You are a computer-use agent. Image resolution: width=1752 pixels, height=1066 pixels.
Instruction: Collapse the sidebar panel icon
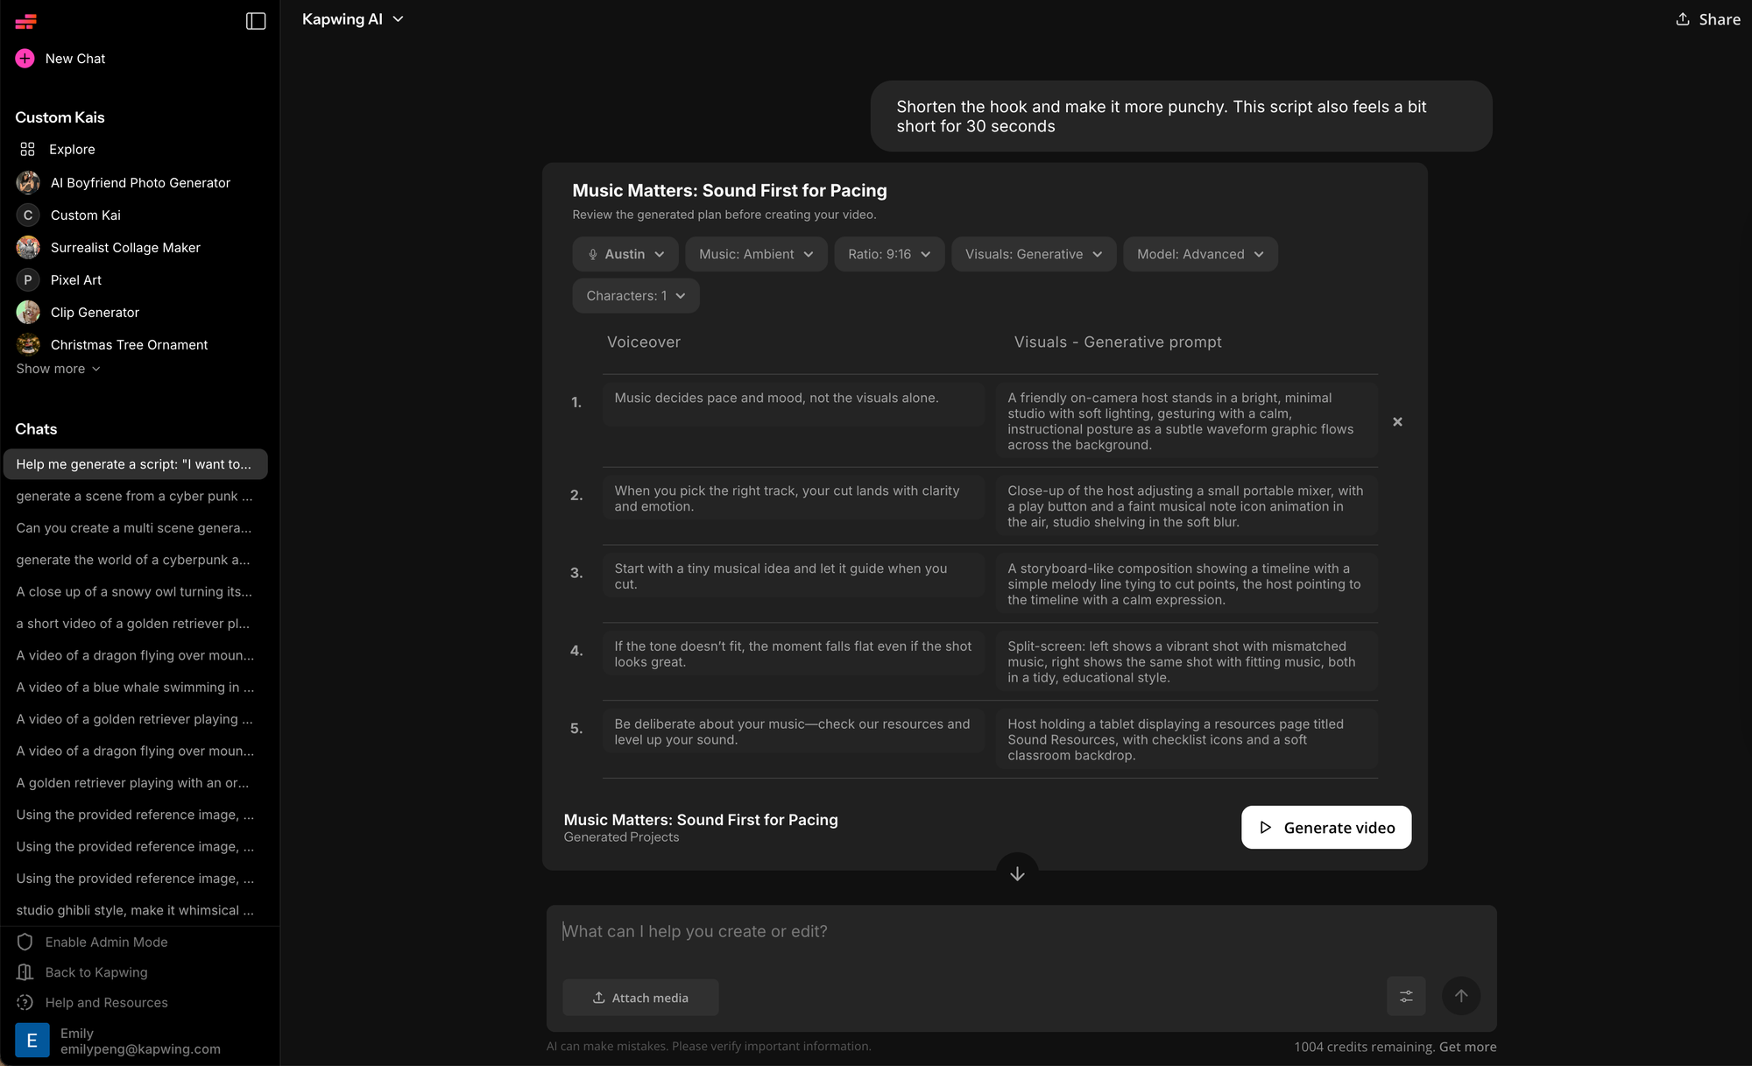pyautogui.click(x=256, y=21)
